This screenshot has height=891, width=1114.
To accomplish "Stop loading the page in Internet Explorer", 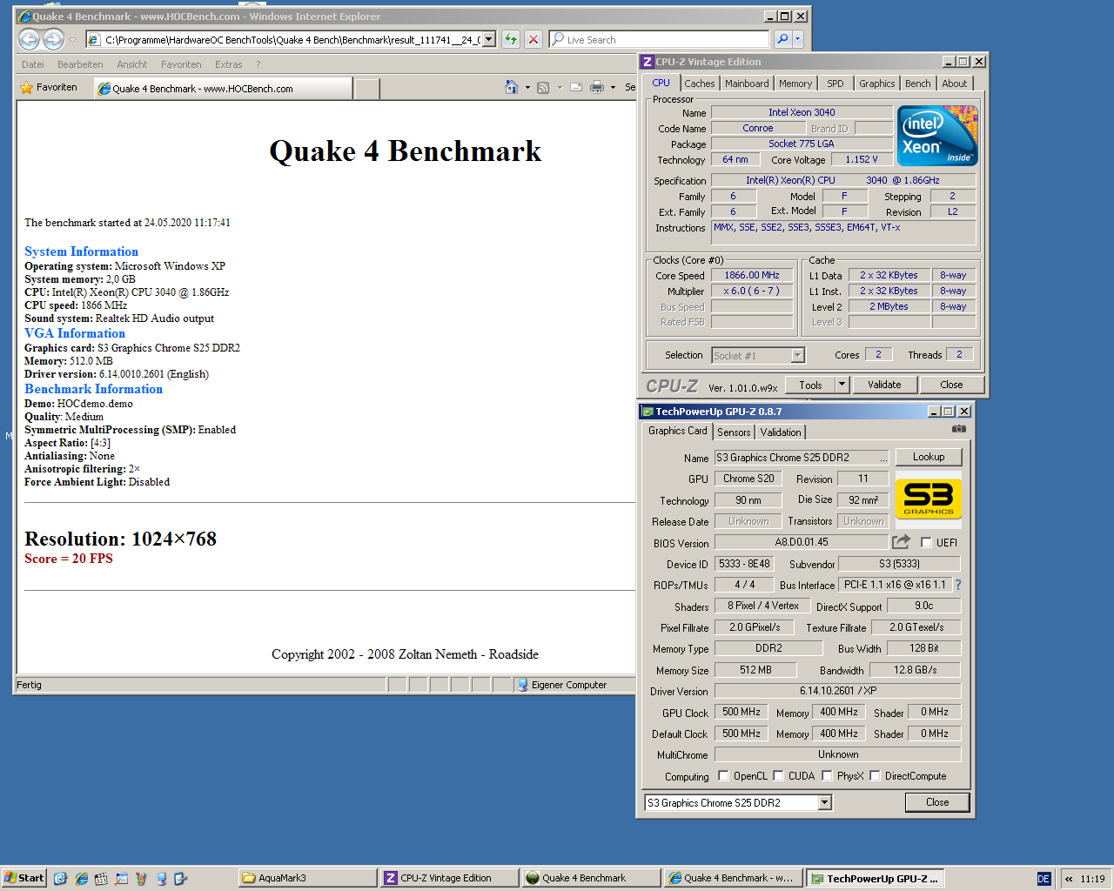I will click(x=534, y=39).
